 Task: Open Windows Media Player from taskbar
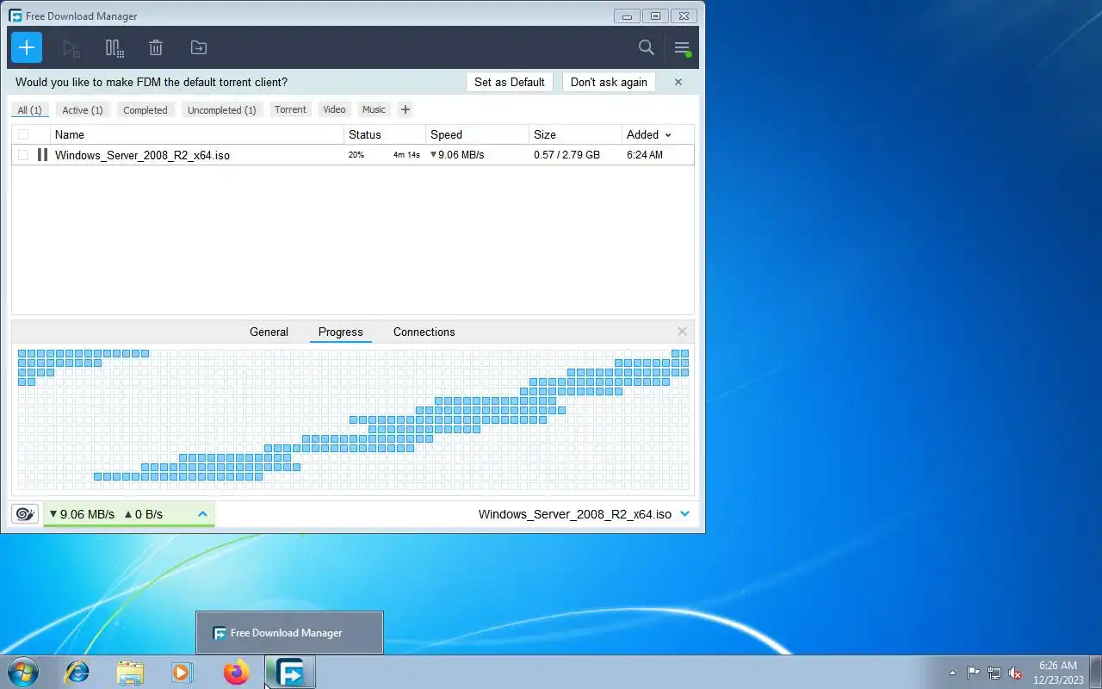click(183, 672)
